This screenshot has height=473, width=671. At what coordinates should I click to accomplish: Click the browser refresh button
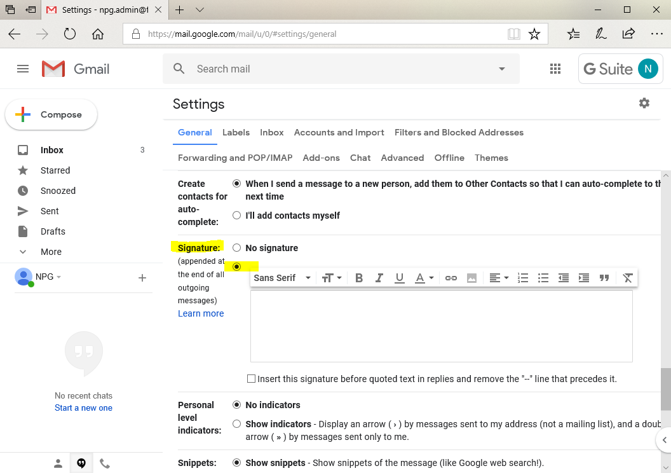tap(70, 34)
